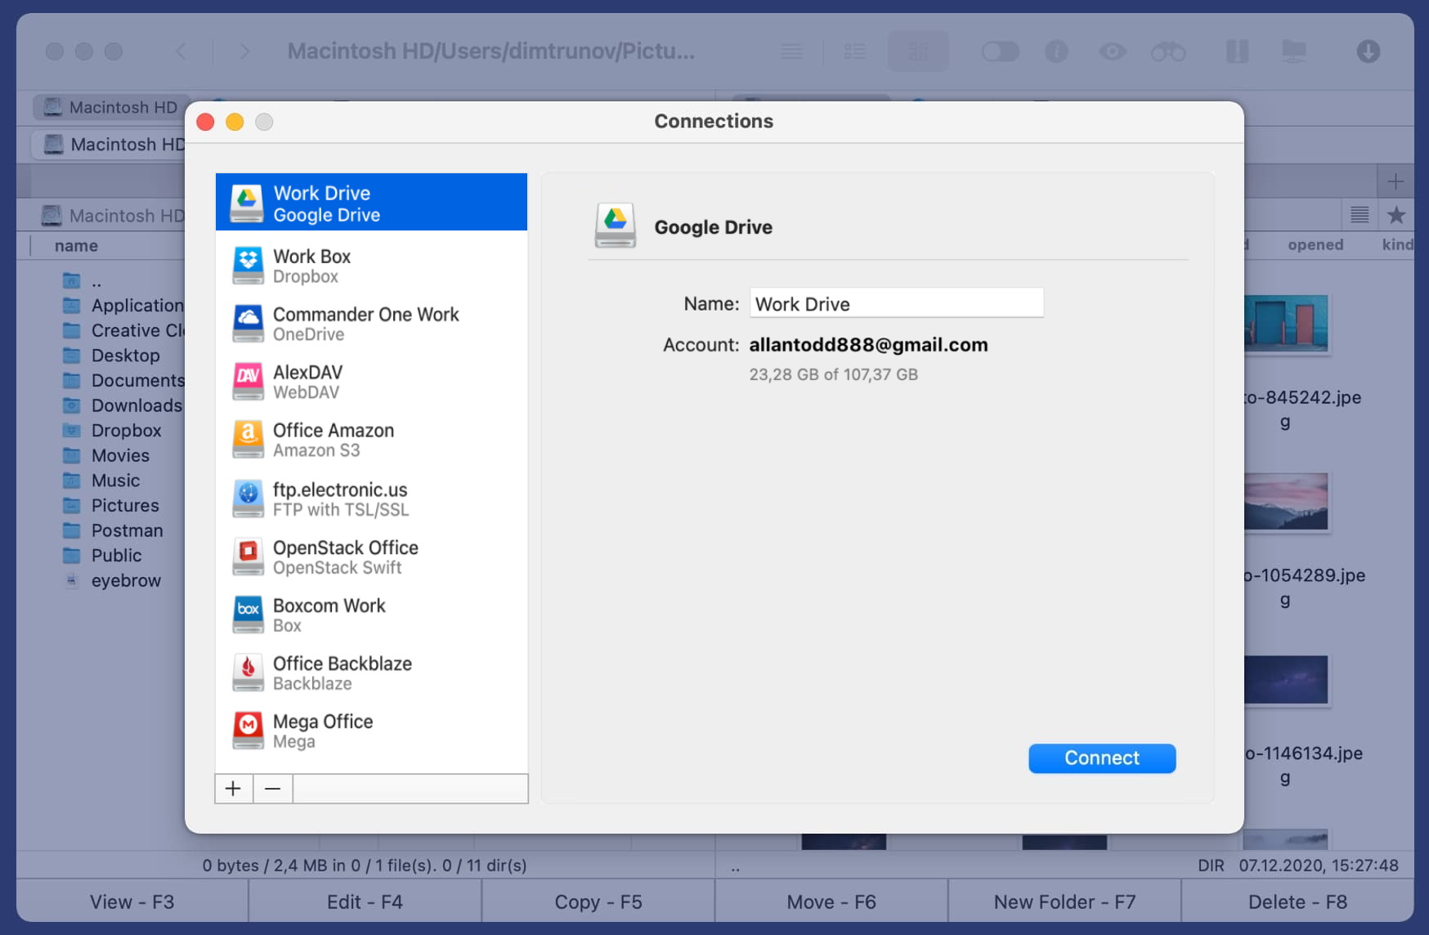Toggle the hidden files switch in toolbar
The image size is (1429, 935).
(1000, 51)
